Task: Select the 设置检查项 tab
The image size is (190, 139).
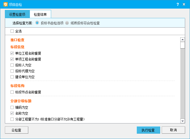Action: click(17, 14)
